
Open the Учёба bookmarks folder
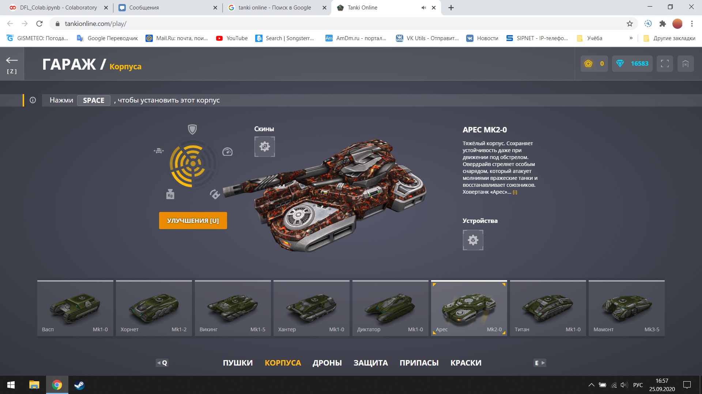click(x=589, y=38)
